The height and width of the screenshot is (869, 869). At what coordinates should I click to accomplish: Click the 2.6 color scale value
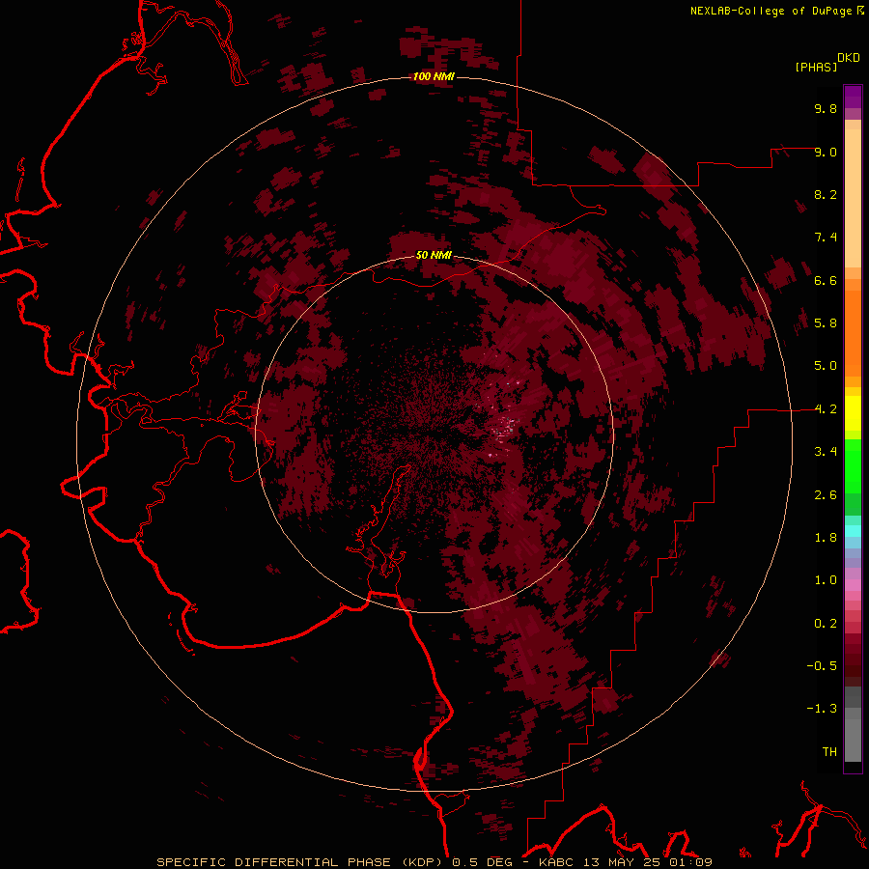tap(826, 495)
